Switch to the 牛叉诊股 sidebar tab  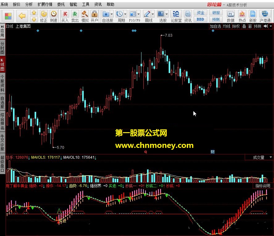coord(2,143)
